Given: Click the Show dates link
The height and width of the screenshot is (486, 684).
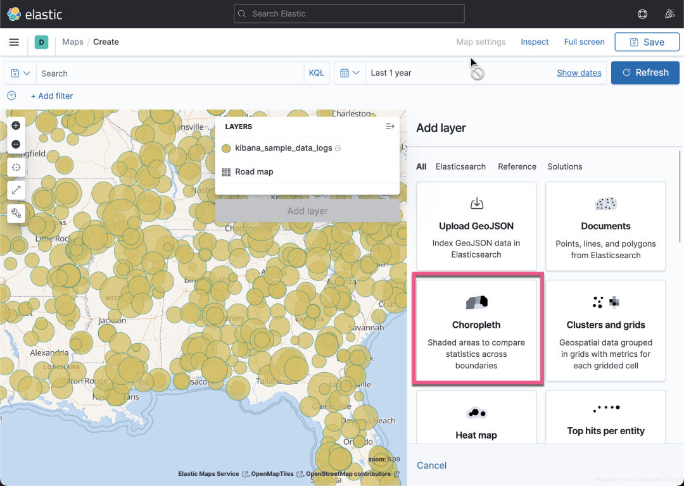Looking at the screenshot, I should [579, 73].
